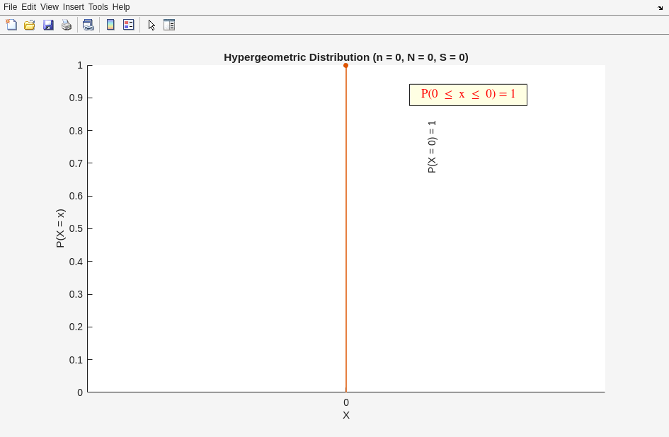Viewport: 669px width, 437px height.
Task: Open the Help menu
Action: point(121,7)
